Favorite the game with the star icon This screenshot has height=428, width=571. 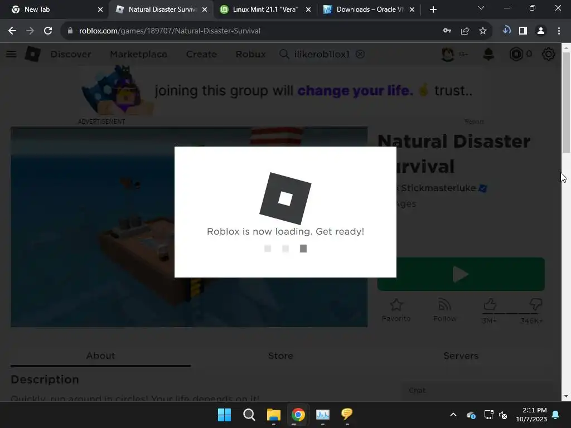click(396, 305)
